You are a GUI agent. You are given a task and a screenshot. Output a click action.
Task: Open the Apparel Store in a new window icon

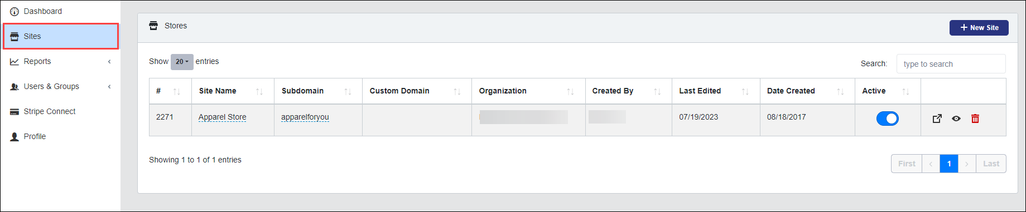click(937, 119)
